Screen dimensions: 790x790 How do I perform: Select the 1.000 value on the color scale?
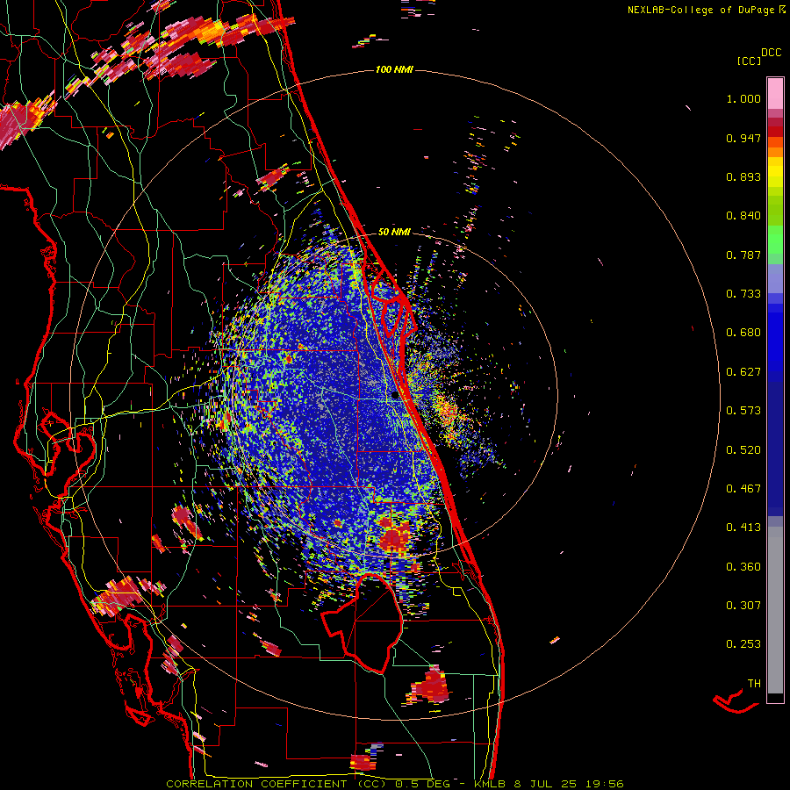[x=743, y=99]
